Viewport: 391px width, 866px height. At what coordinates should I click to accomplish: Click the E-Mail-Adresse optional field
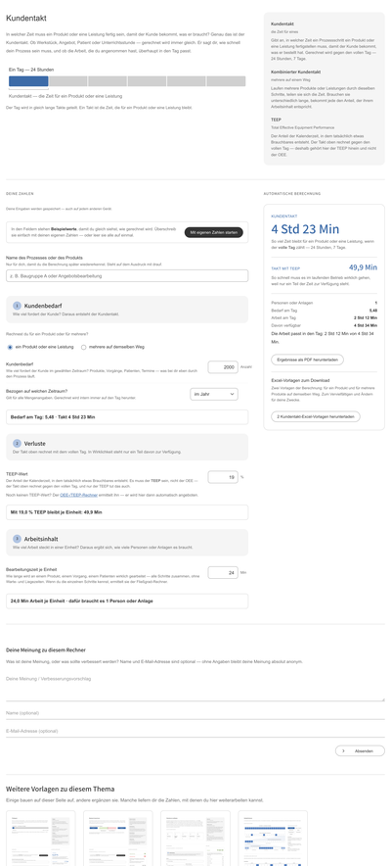pyautogui.click(x=195, y=731)
